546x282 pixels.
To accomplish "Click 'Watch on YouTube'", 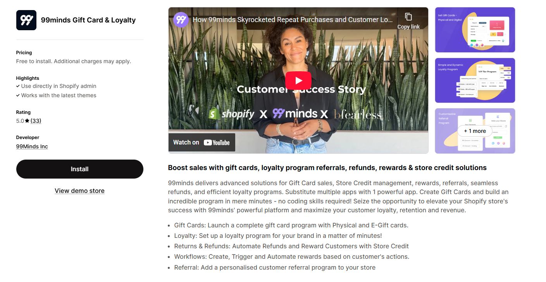I will click(x=202, y=142).
